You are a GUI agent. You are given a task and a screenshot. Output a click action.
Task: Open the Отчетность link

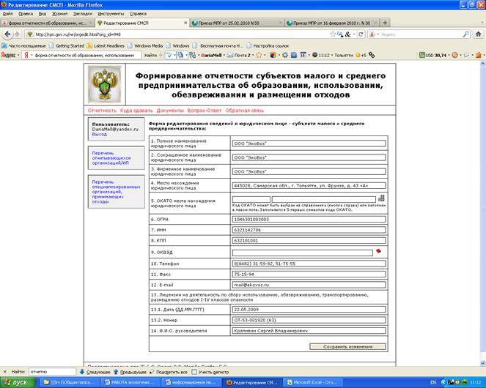pyautogui.click(x=102, y=111)
